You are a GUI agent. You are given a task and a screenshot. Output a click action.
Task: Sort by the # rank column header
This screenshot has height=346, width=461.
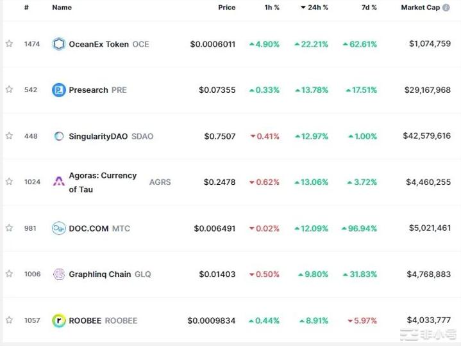click(x=26, y=8)
